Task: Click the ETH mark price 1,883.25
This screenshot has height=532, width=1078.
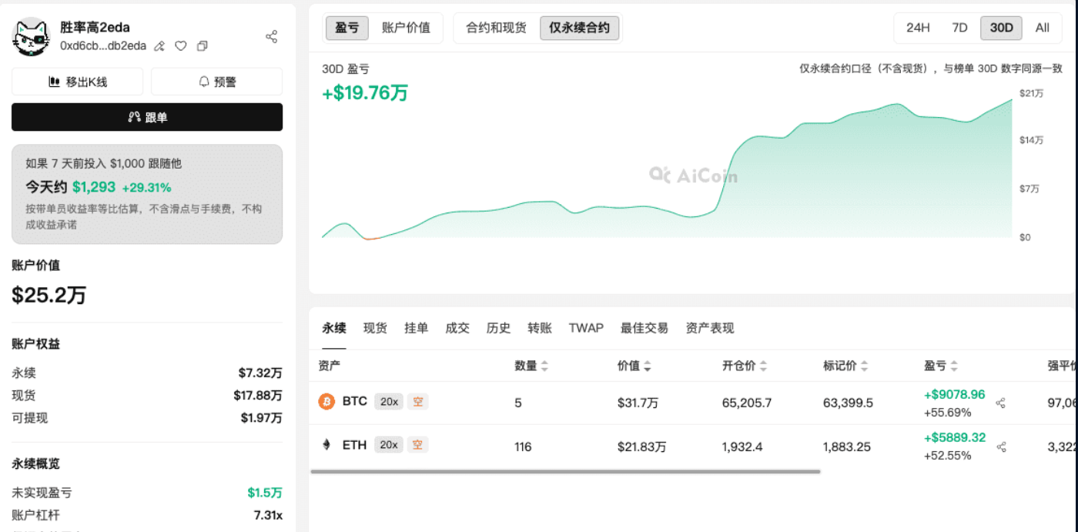Action: tap(849, 447)
